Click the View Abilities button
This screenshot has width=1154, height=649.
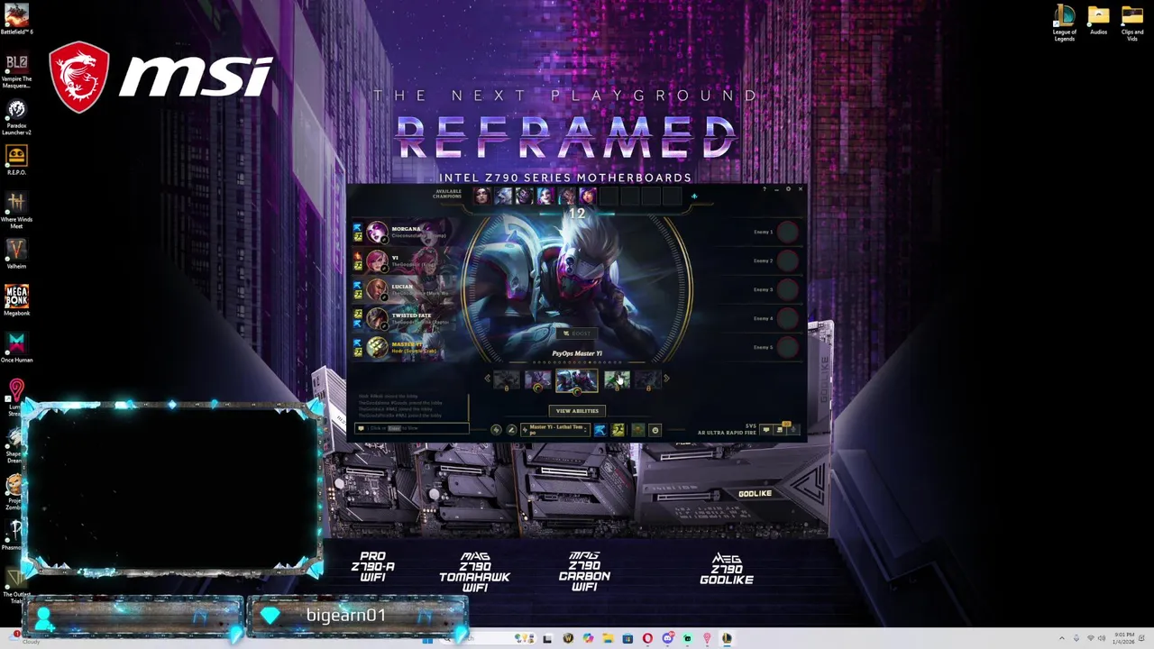(x=577, y=411)
